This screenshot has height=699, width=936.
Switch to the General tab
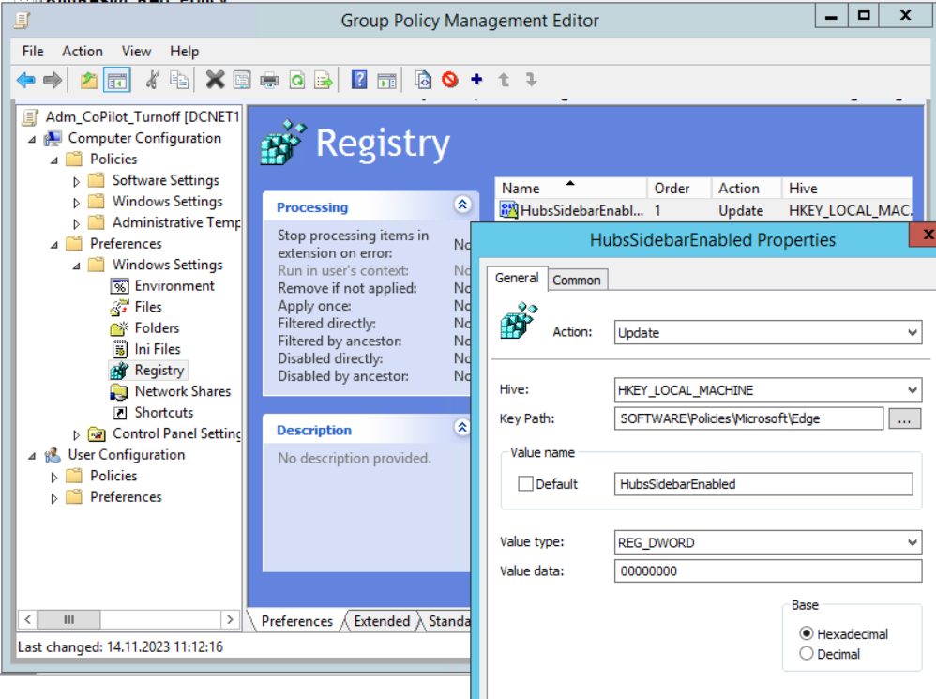pos(517,278)
